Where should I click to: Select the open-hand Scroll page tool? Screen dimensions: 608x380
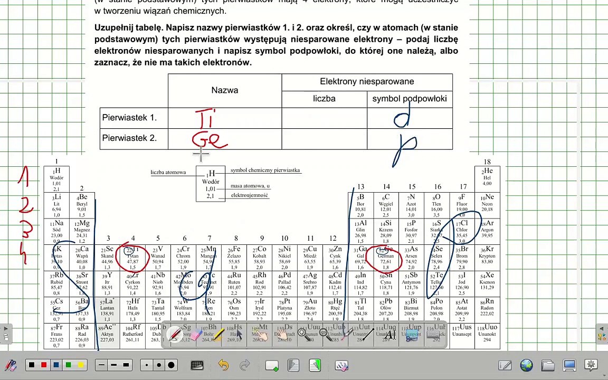coord(282,334)
